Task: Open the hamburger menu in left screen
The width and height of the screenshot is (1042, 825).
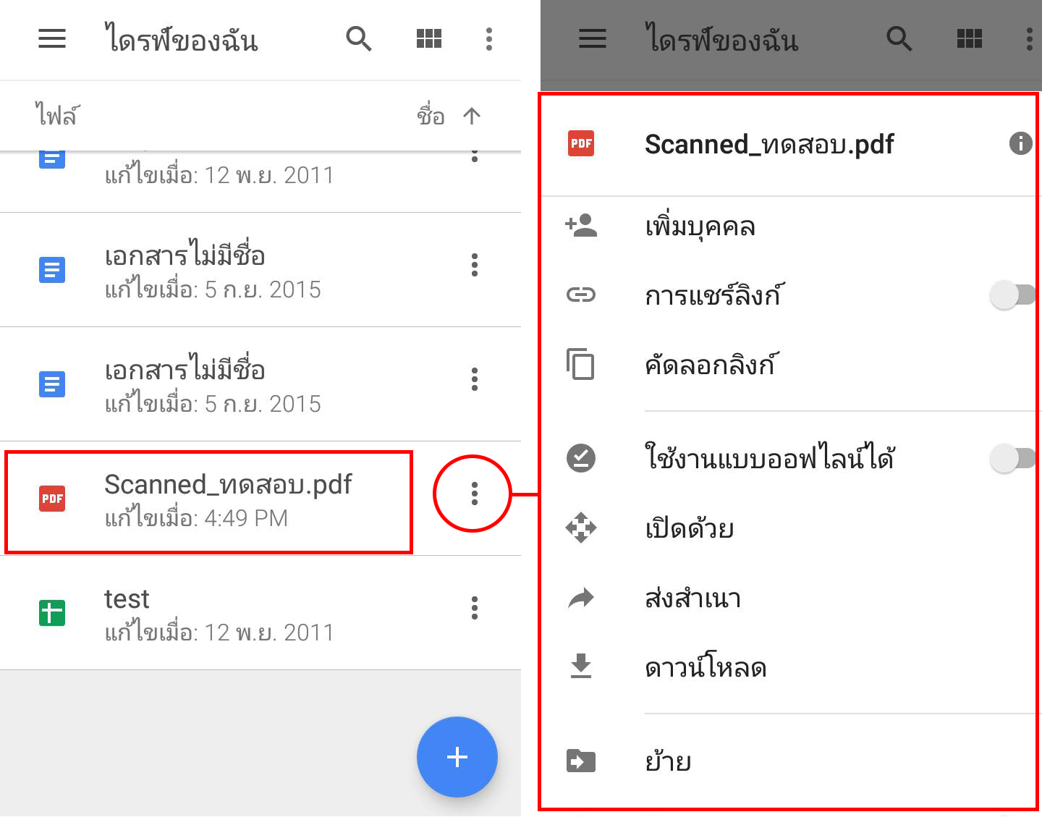Action: pos(52,38)
